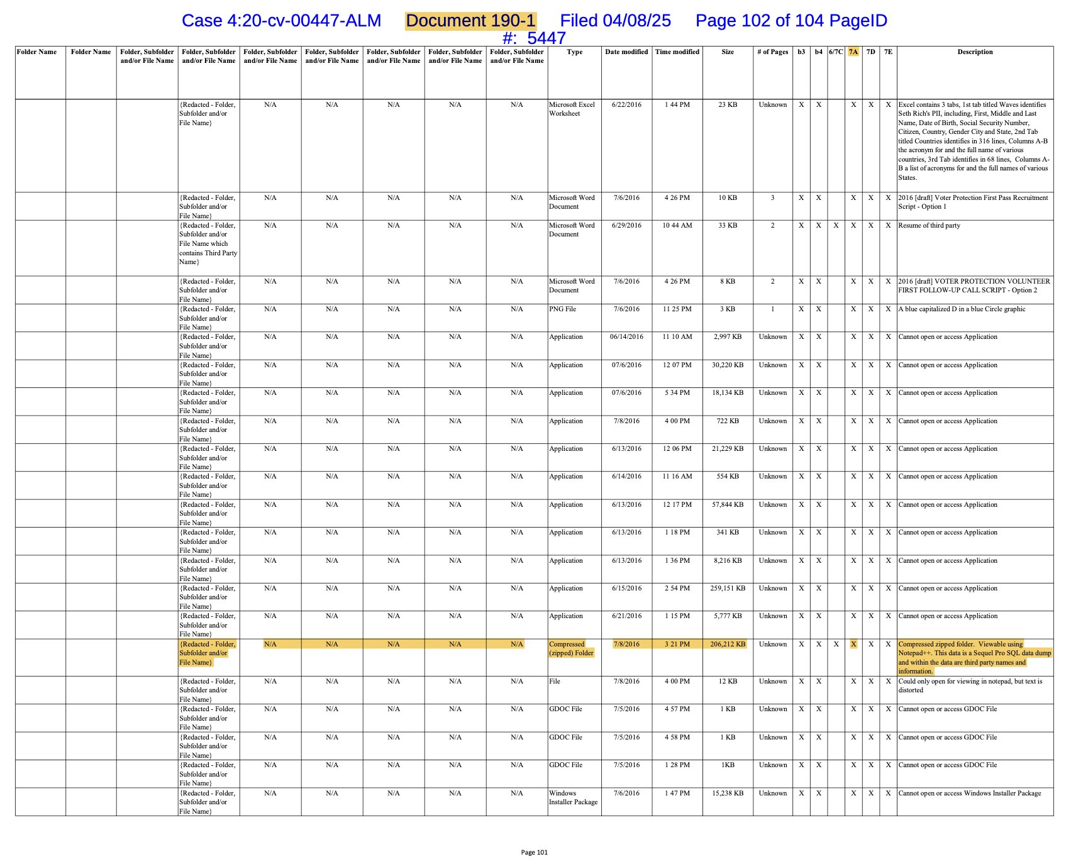The height and width of the screenshot is (864, 1088).
Task: Click the highlighted '7A' column header
Action: tap(853, 52)
